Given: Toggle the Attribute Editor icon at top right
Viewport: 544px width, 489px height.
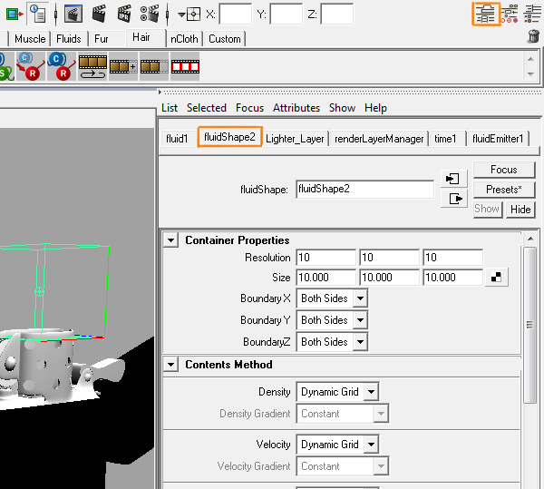Looking at the screenshot, I should click(486, 14).
